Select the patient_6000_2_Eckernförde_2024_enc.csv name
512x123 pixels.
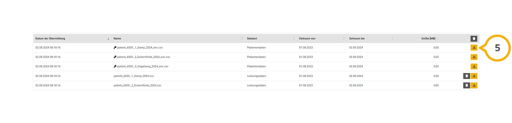[x=144, y=57]
